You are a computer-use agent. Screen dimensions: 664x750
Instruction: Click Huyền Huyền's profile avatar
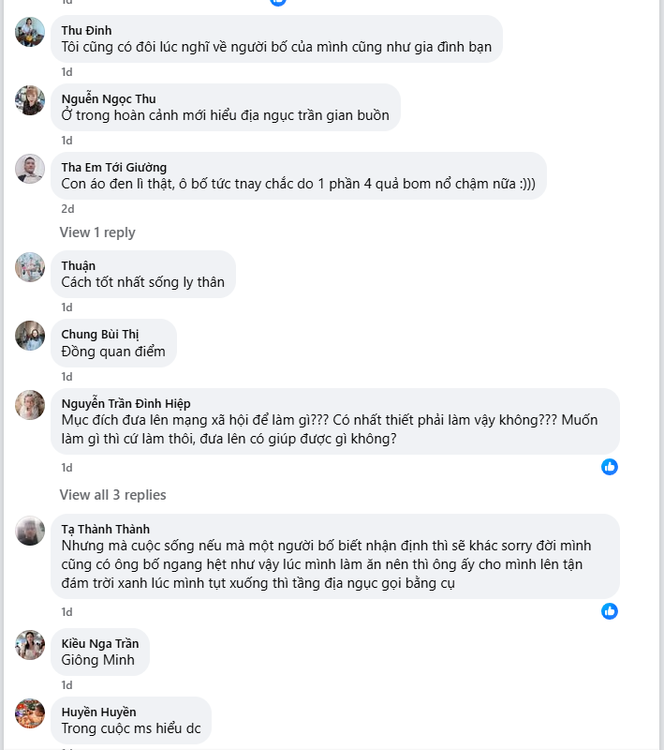(30, 713)
